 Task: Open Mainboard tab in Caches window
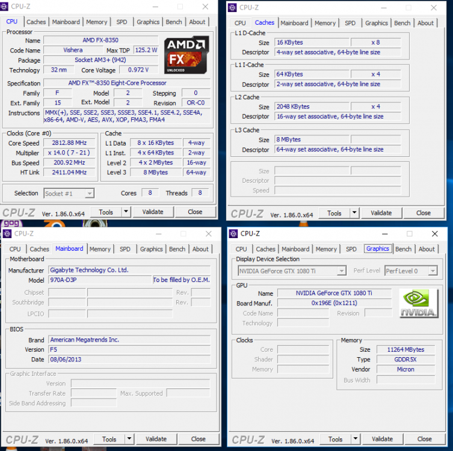(294, 23)
